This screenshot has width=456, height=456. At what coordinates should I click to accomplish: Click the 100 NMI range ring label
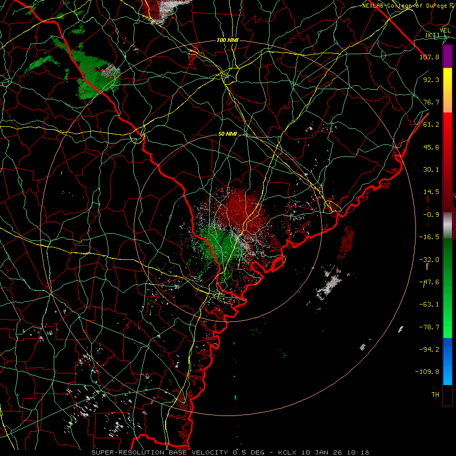(227, 40)
